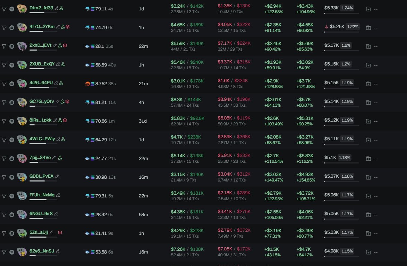The image size is (407, 266).
Task: Click pencil edit icon next to 2XUB...ExQY
Action: 58,64
